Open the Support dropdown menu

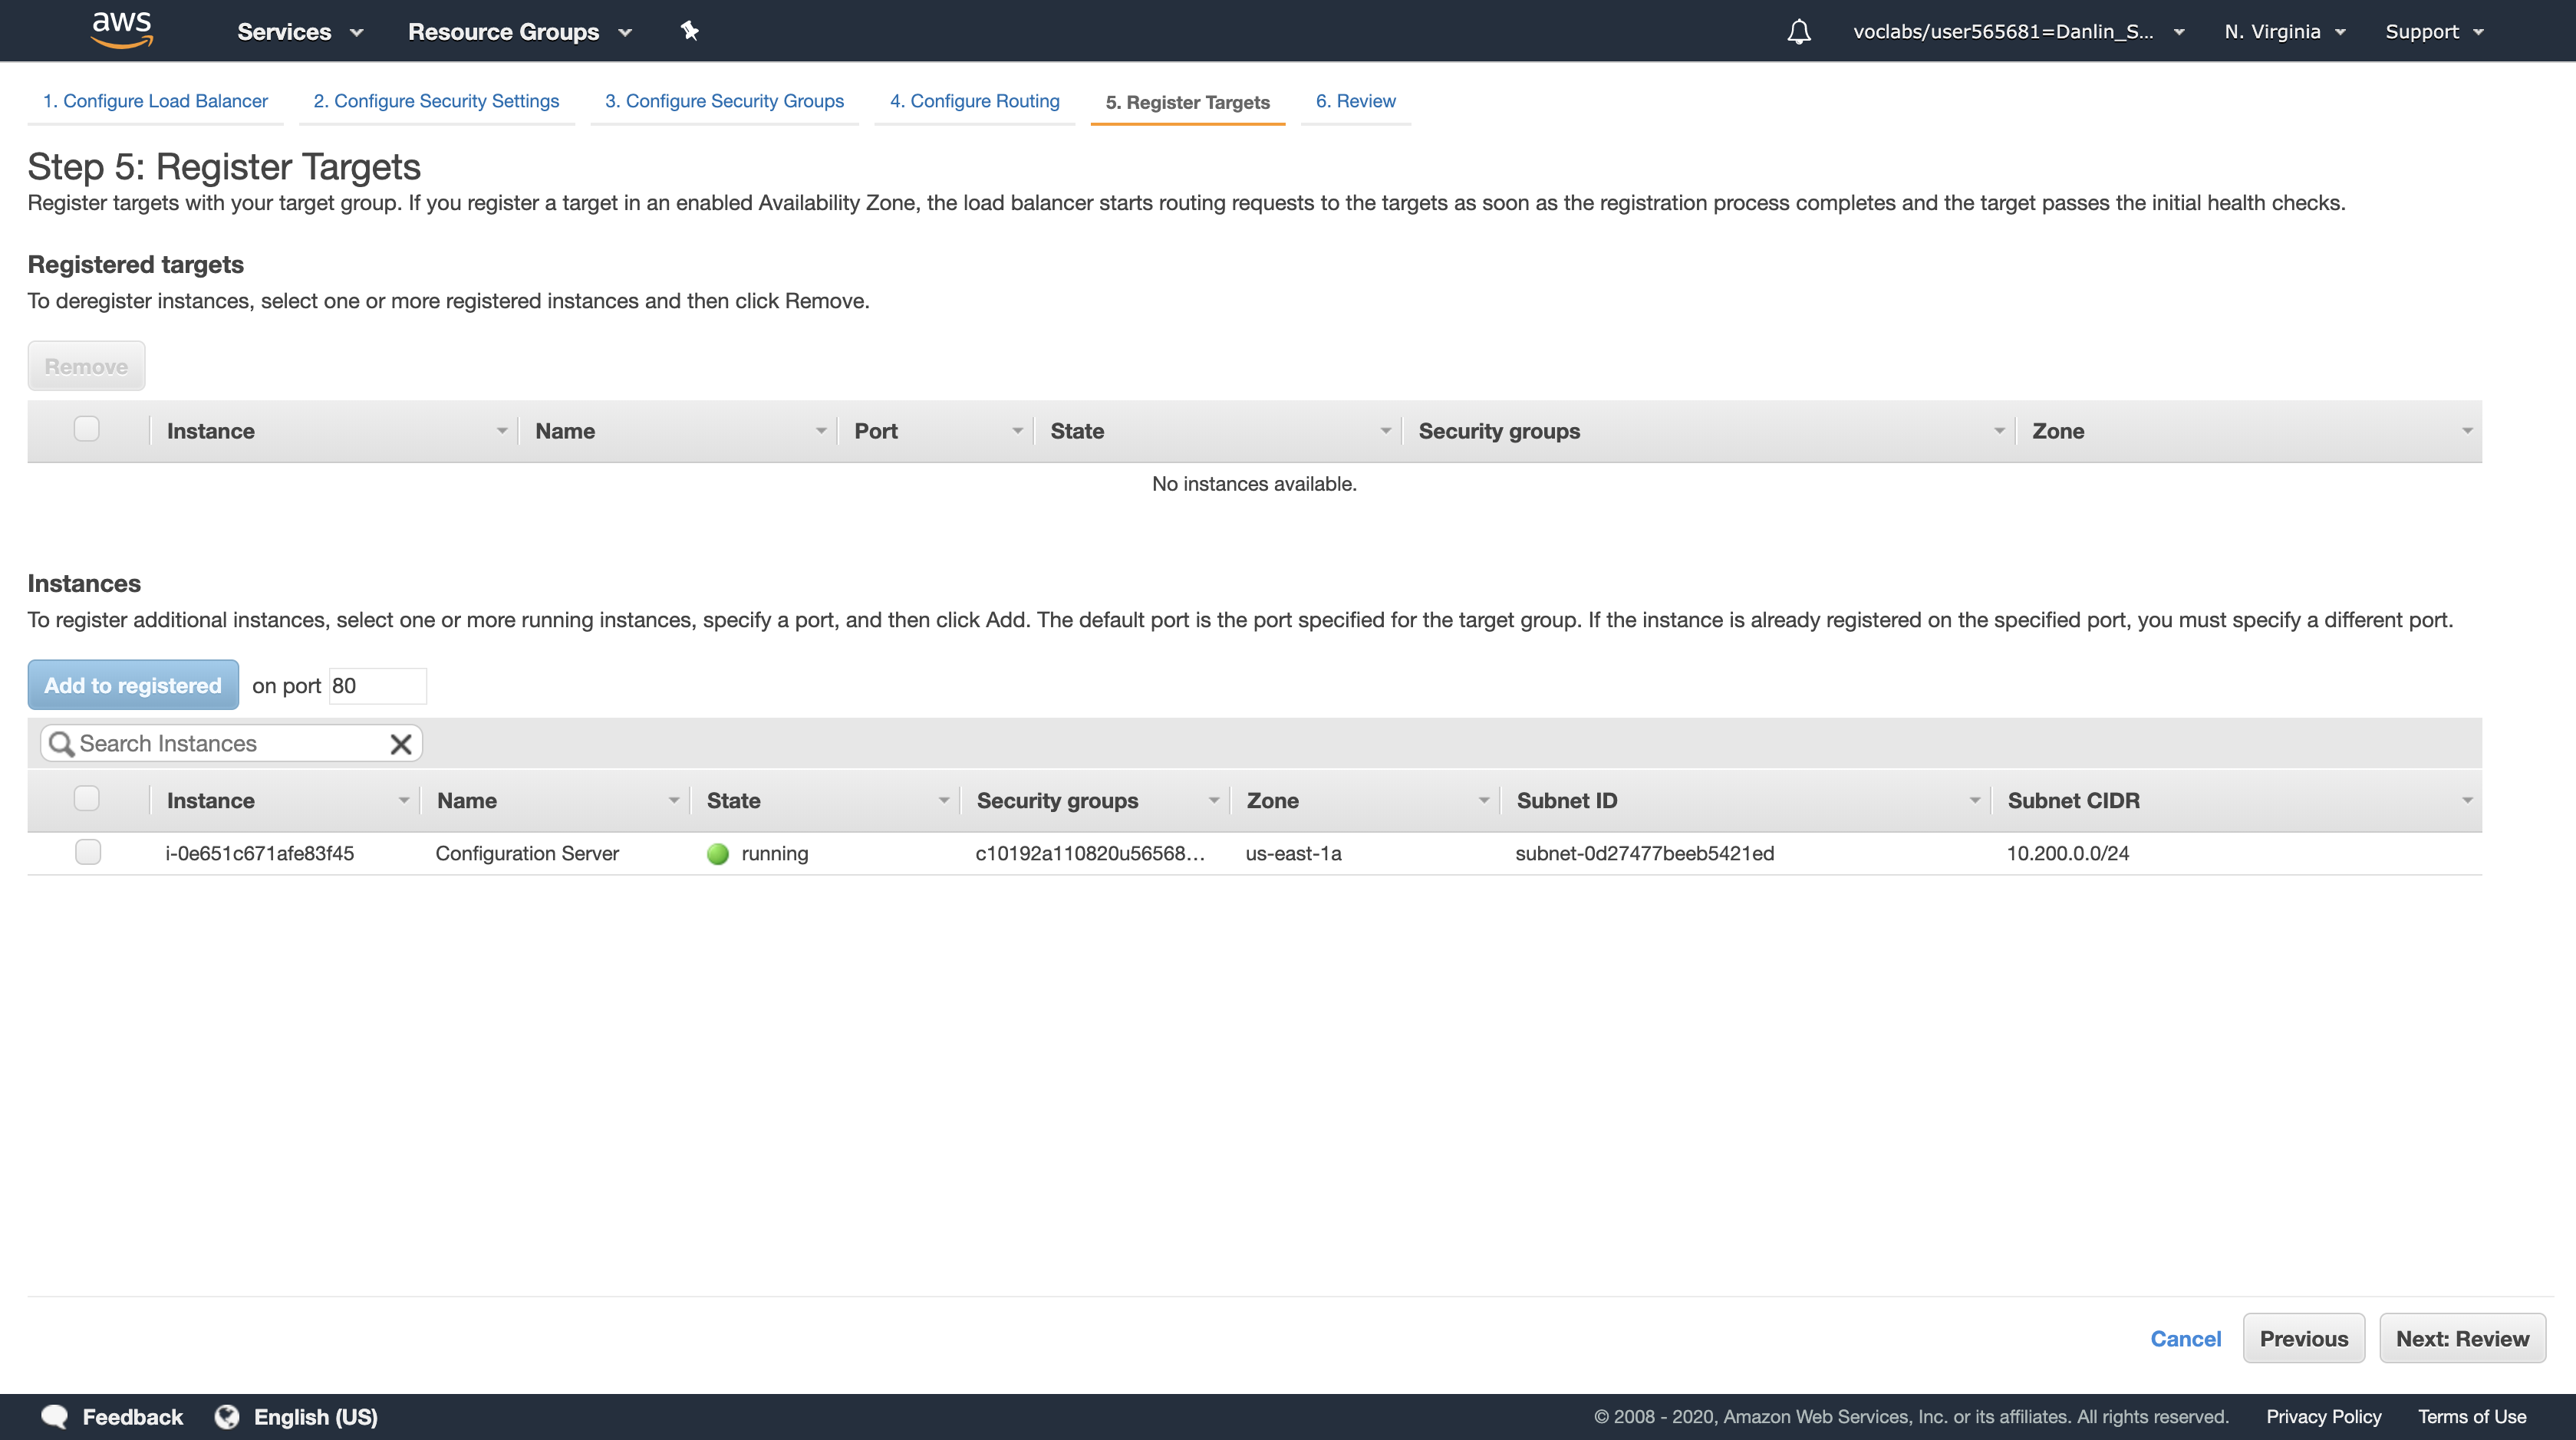pos(2433,32)
